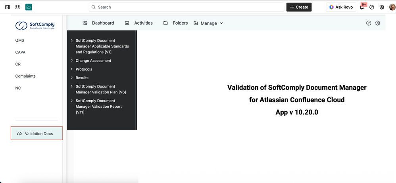Expand the Validation Plan [V6] chevron

72,86
